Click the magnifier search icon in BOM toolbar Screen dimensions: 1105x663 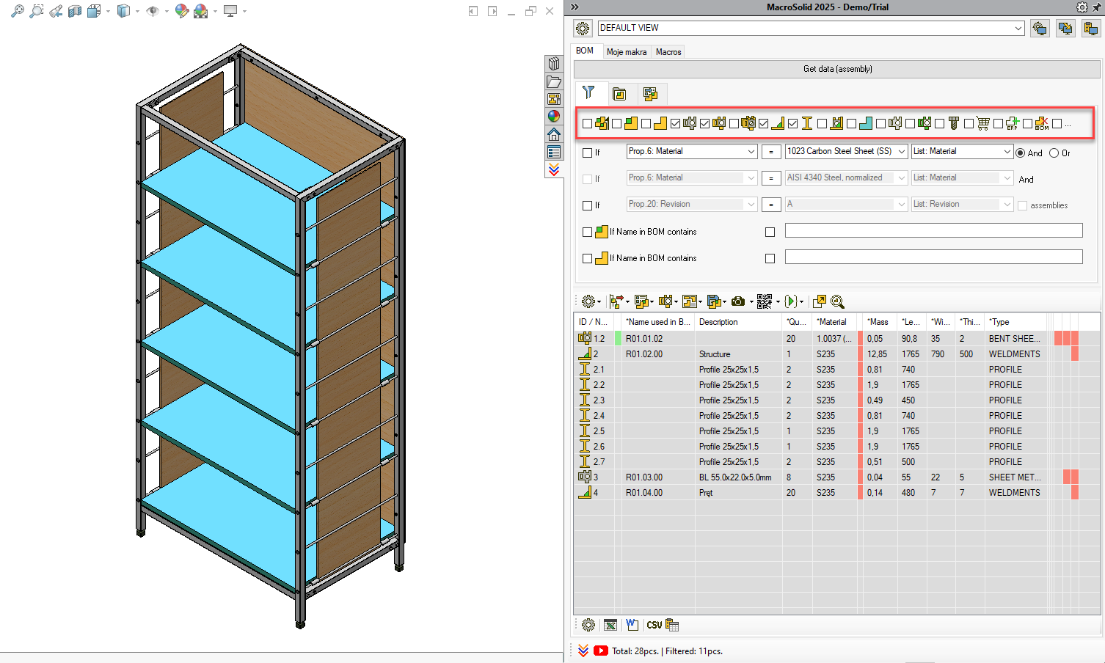838,301
